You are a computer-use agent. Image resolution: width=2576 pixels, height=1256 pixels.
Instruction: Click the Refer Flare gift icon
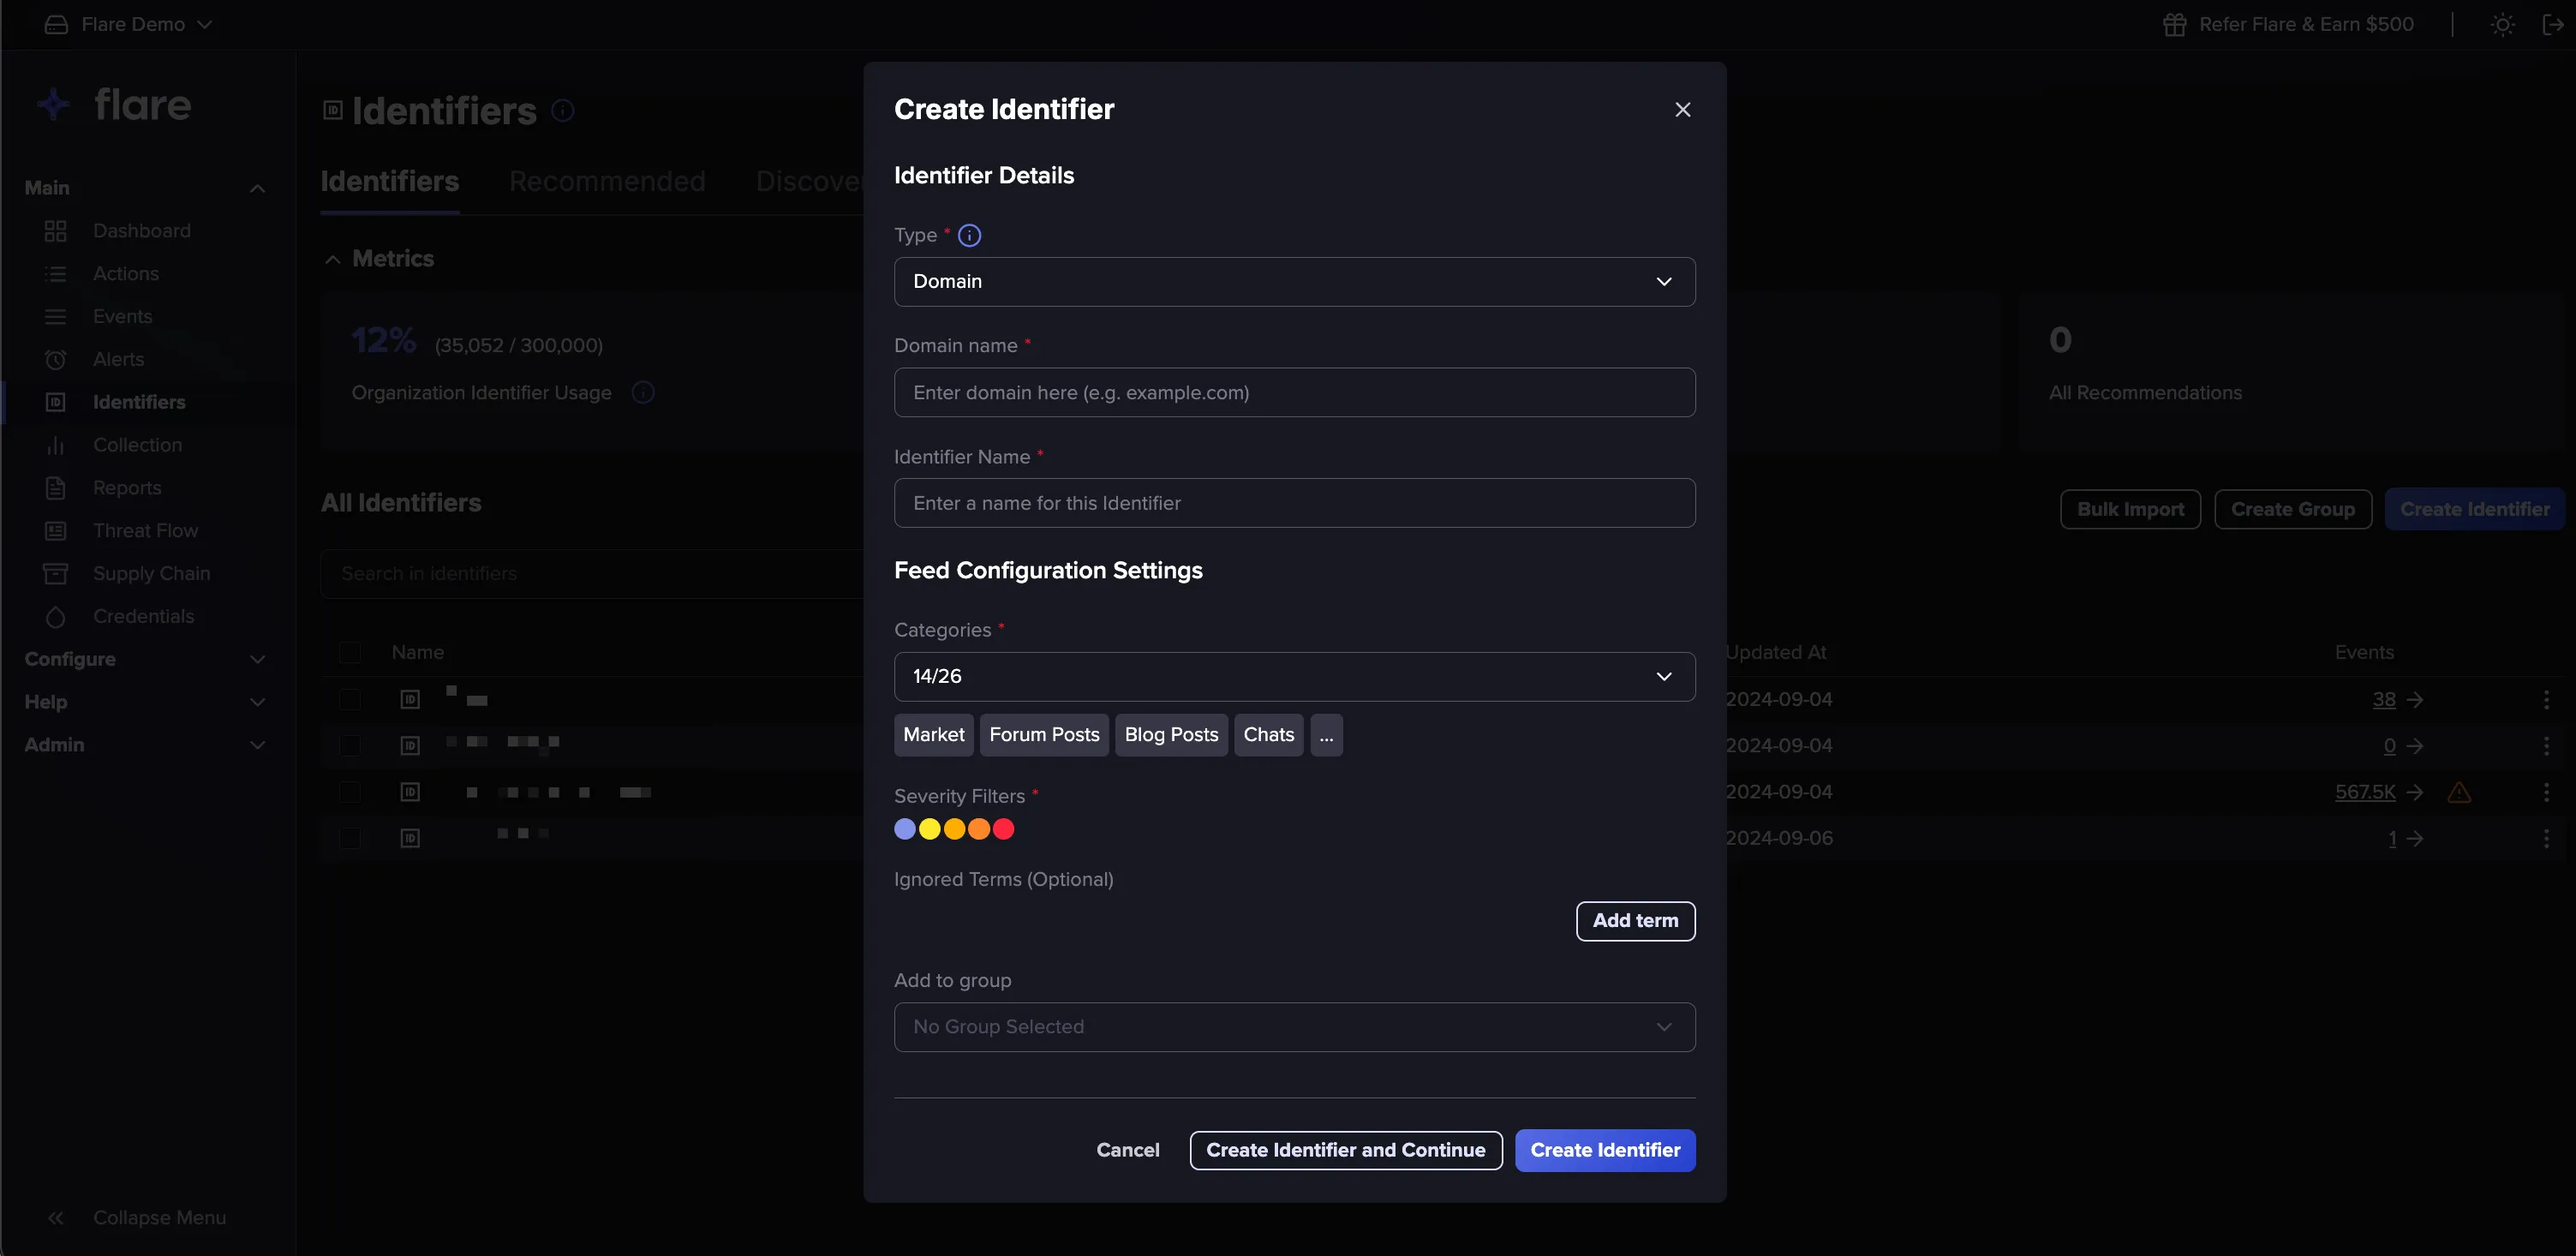point(2174,25)
